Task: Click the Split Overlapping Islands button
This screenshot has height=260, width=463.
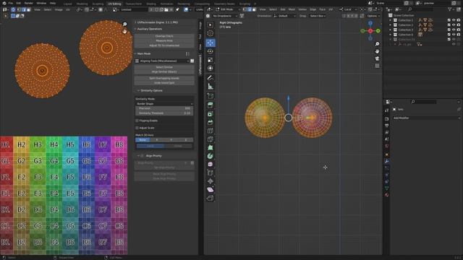Action: point(164,79)
